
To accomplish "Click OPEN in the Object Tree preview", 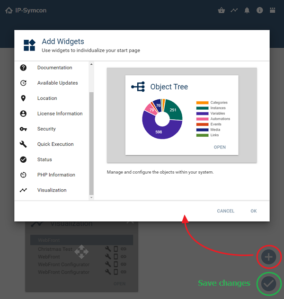I will 220,147.
